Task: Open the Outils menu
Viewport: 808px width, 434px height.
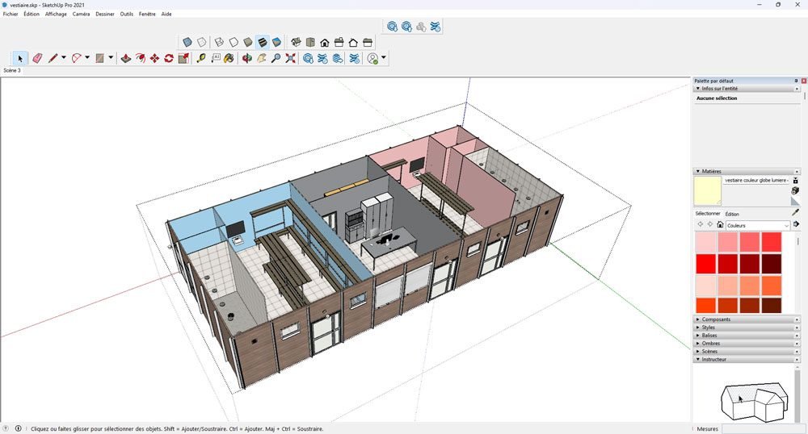Action: coord(126,14)
